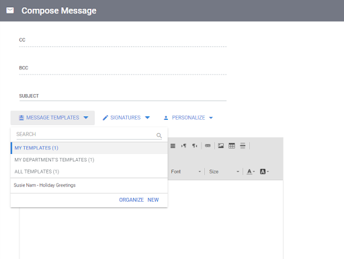Select the My Templates (1) tab

tap(89, 148)
